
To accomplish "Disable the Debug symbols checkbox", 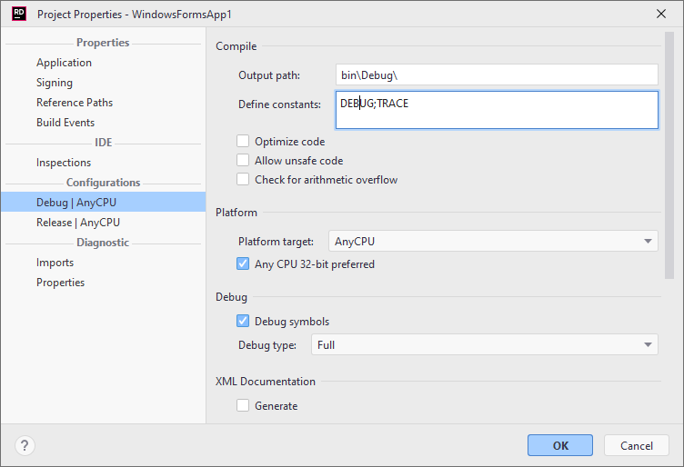I will 243,321.
